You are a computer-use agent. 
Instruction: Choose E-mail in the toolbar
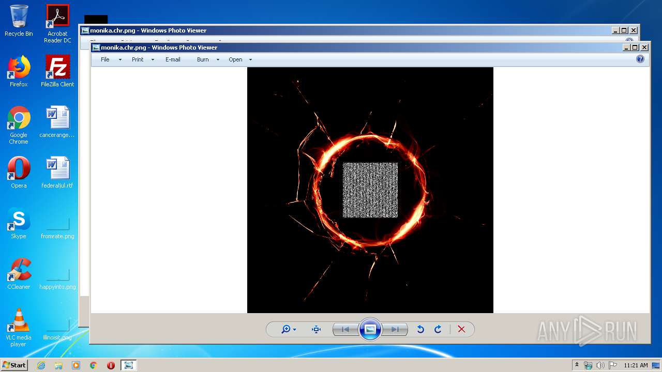click(x=173, y=59)
